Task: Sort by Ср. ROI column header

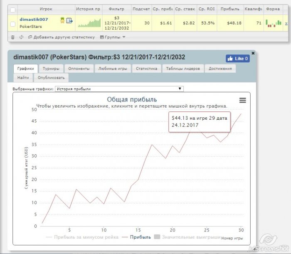Action: point(207,9)
